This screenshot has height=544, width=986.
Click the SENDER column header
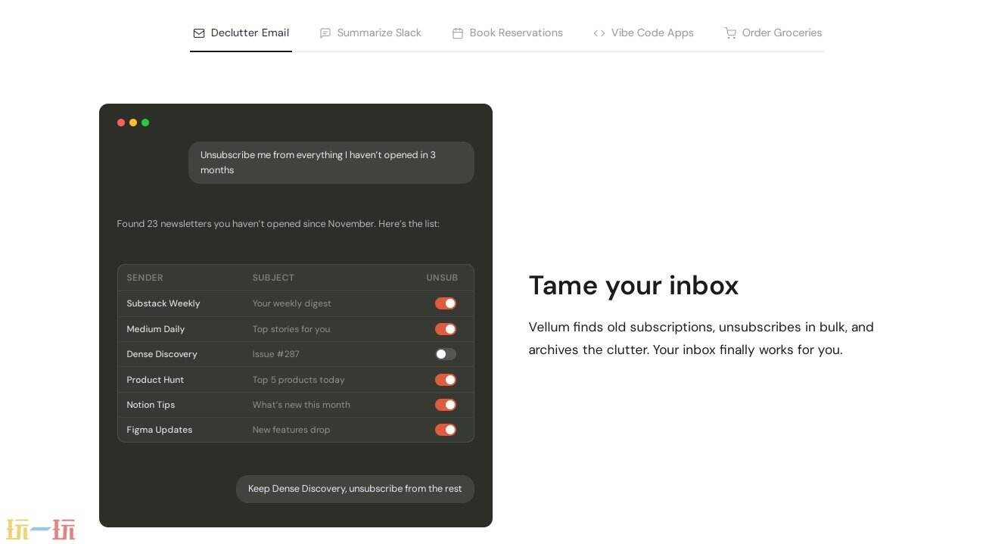point(145,278)
